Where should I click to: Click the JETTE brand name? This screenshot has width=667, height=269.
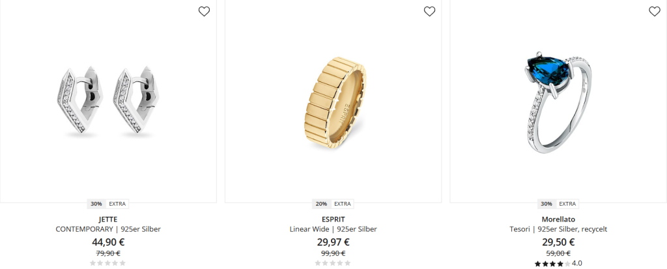point(108,219)
